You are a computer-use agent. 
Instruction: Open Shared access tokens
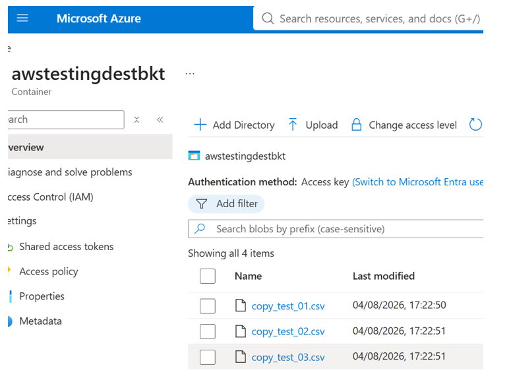67,247
